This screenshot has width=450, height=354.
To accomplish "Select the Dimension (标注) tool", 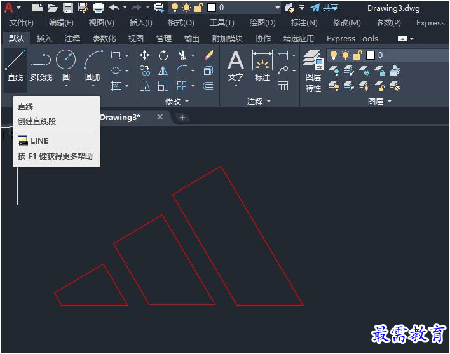I will [x=262, y=65].
